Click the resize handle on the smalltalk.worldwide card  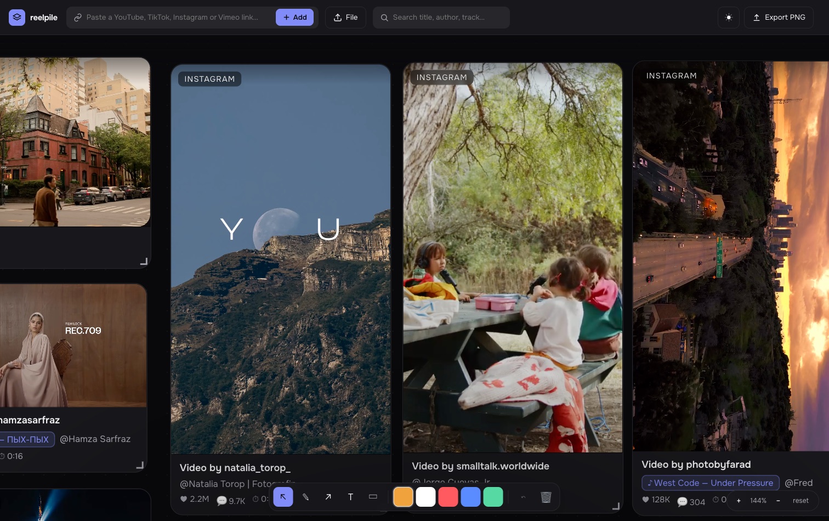[616, 506]
